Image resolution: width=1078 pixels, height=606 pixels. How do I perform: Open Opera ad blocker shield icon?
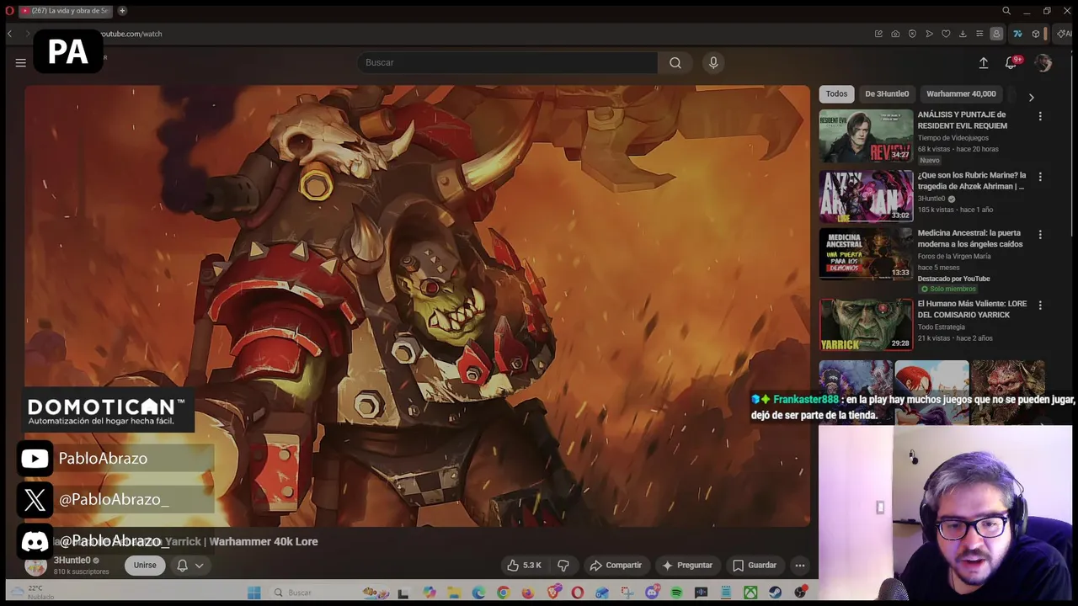click(912, 34)
